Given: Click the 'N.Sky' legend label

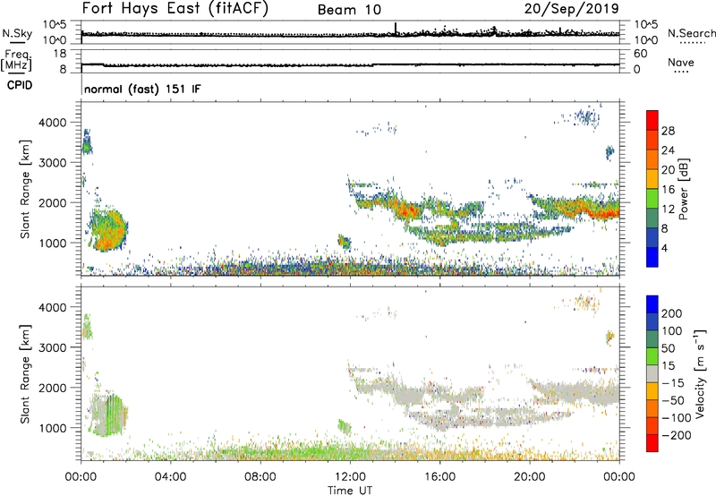Looking at the screenshot, I should [x=17, y=33].
